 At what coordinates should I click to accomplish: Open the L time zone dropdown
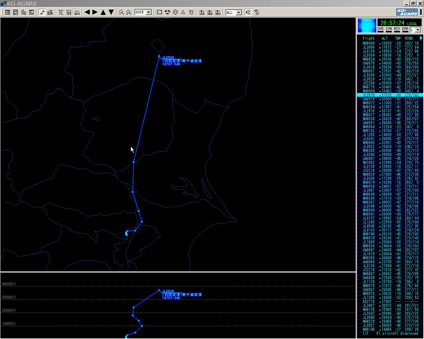coord(418,29)
